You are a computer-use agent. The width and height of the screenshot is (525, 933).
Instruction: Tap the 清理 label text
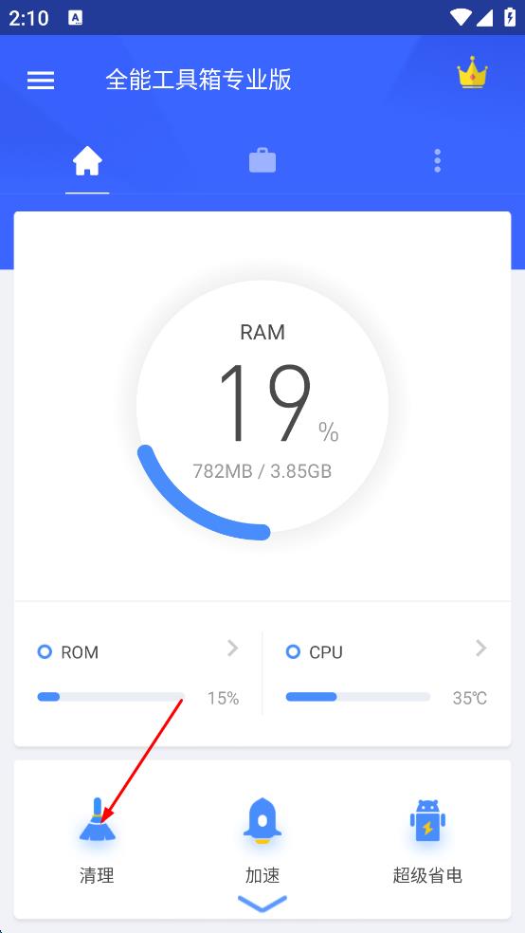coord(97,875)
